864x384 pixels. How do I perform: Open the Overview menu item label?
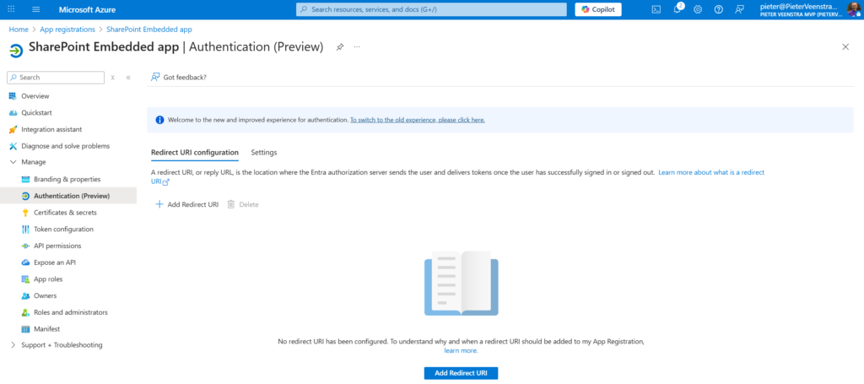click(35, 96)
